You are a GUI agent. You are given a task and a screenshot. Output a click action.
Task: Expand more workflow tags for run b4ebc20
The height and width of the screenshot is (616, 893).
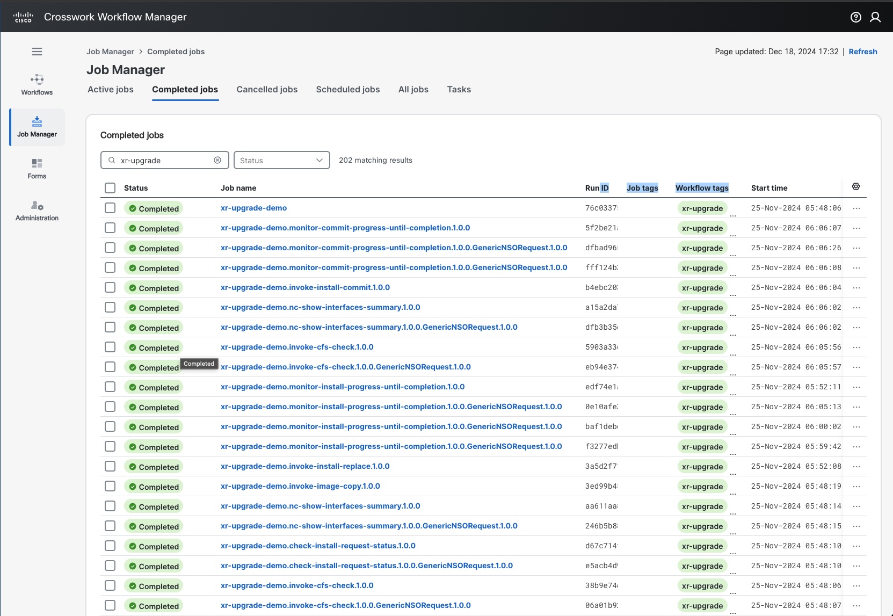[x=733, y=294]
